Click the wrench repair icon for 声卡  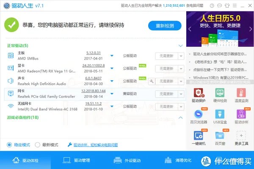tap(152, 81)
